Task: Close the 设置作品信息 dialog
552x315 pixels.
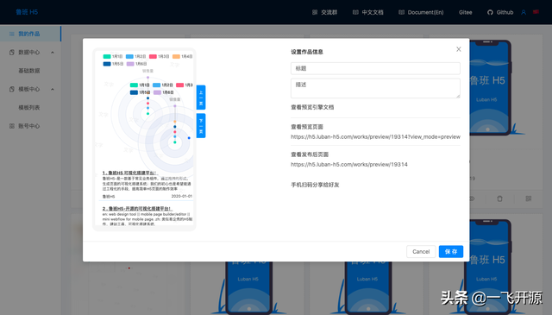Action: tap(458, 49)
